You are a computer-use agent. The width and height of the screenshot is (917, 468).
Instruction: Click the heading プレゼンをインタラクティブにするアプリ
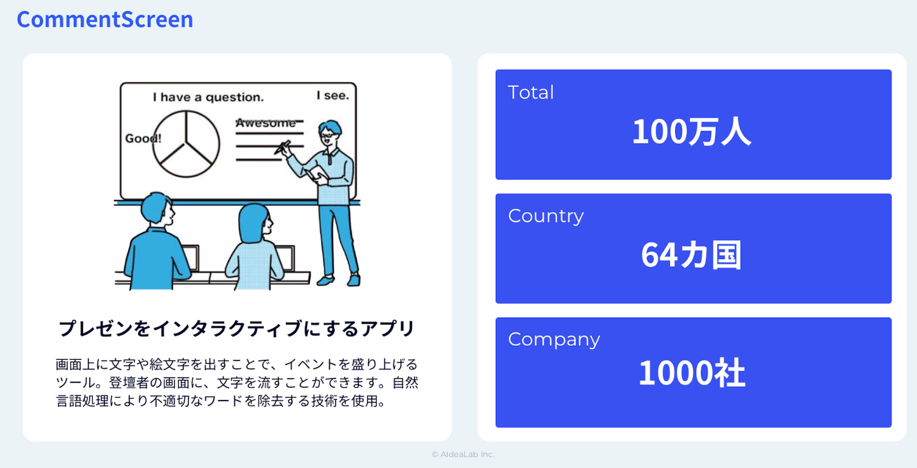(x=237, y=329)
